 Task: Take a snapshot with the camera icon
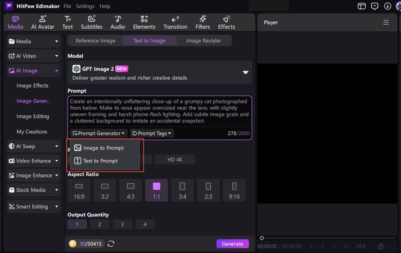tap(381, 246)
